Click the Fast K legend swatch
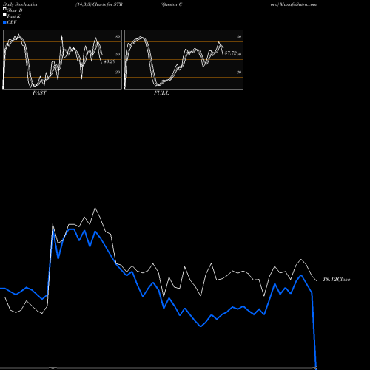The image size is (370, 370). pyautogui.click(x=4, y=16)
